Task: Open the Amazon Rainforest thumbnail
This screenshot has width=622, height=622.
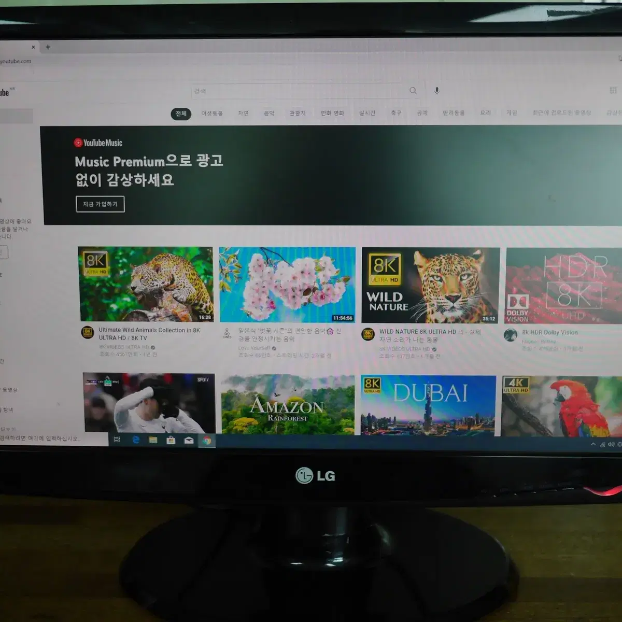Action: [x=288, y=405]
